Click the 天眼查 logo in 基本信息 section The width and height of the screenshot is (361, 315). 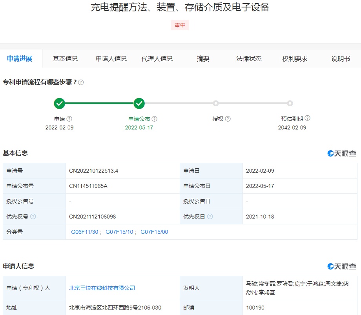coord(342,153)
